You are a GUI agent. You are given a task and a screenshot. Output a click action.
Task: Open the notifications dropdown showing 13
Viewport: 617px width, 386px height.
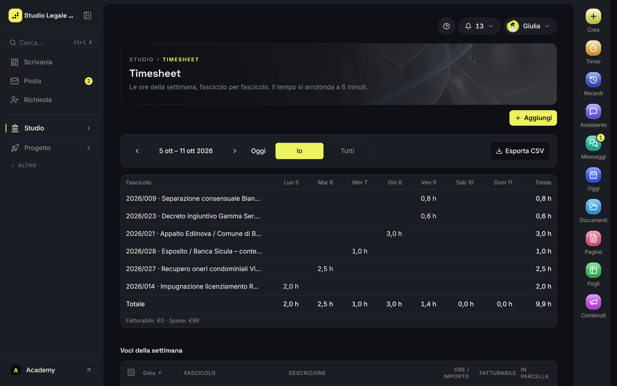pos(479,26)
